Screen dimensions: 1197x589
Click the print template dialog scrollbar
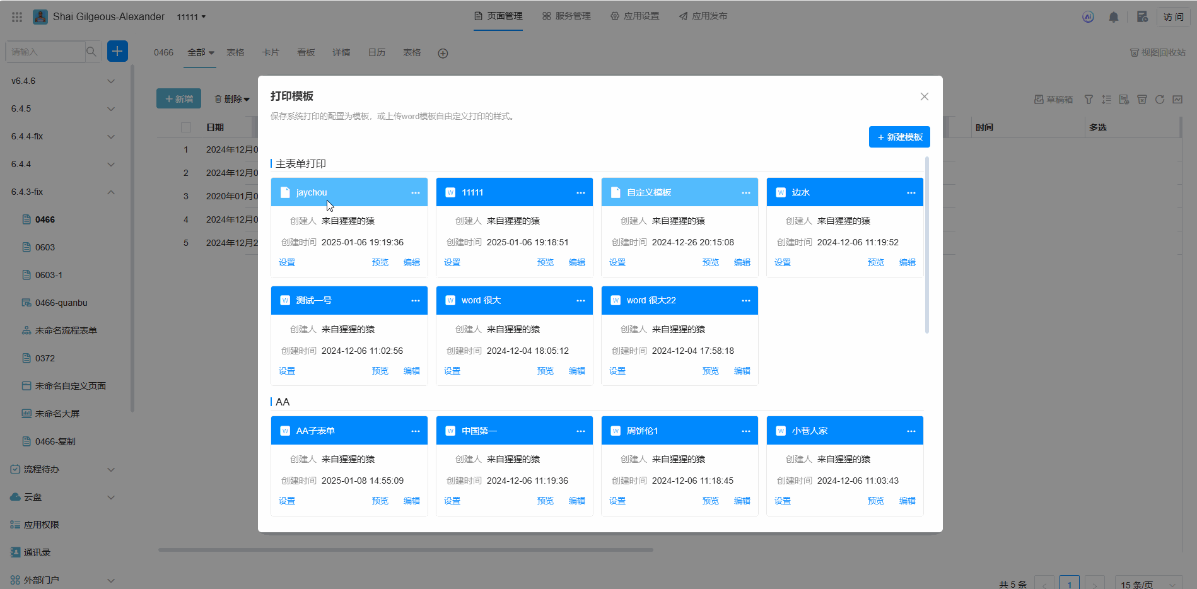926,245
